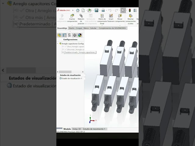Open ConfigurationManager tab icon
Image resolution: width=195 pixels, height=146 pixels.
[x=69, y=35]
